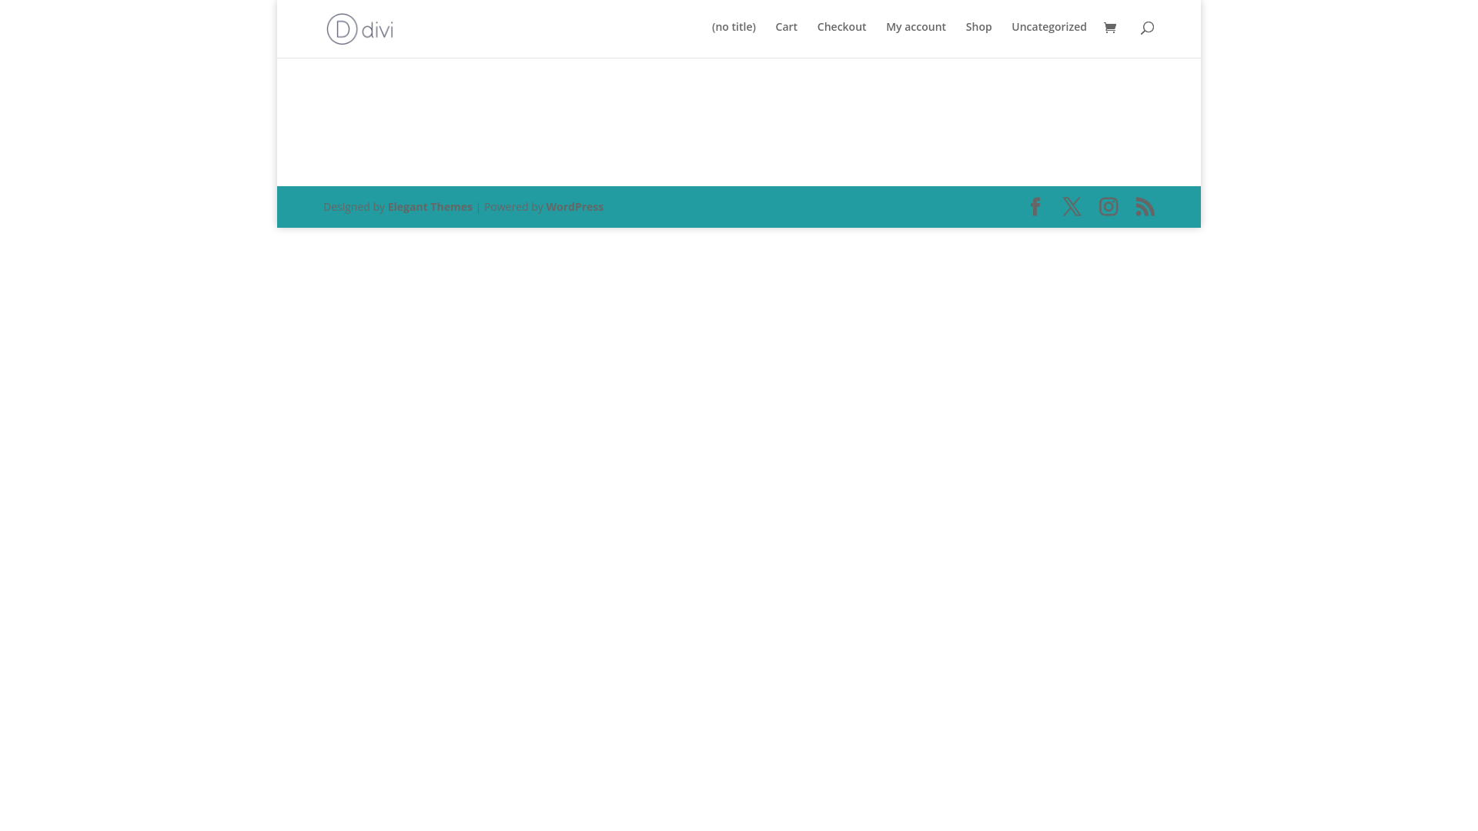Open My account menu item

click(916, 27)
